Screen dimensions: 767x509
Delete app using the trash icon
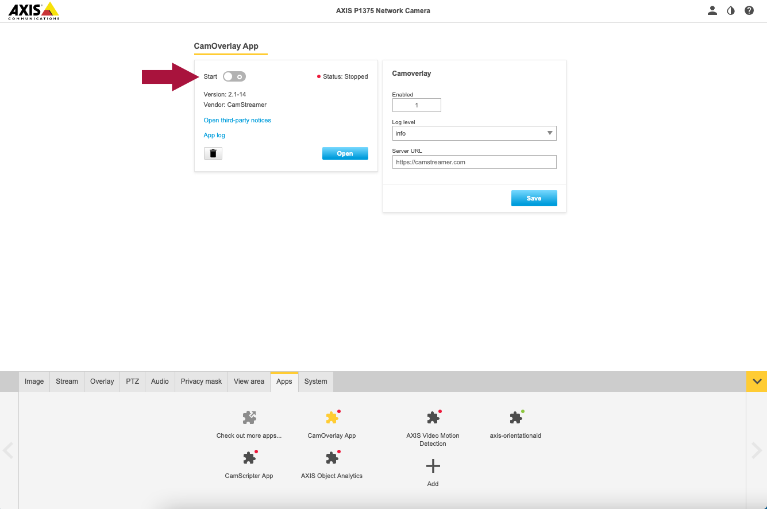coord(213,153)
